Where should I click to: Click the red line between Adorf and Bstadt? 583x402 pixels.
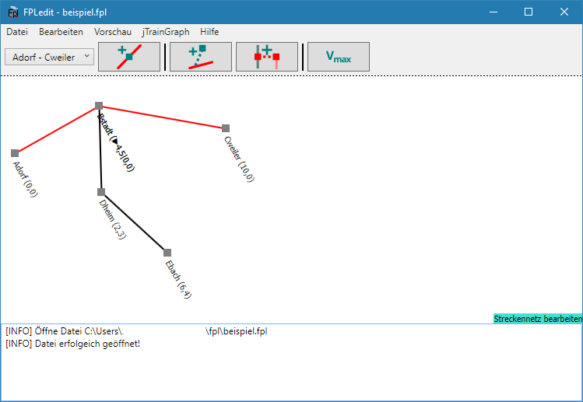(x=57, y=130)
